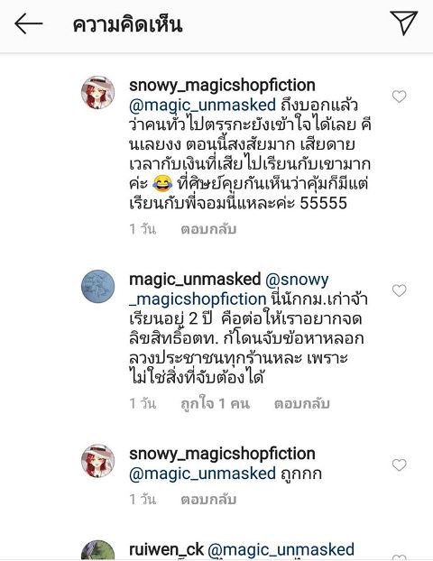433x561 pixels.
Task: Open the snowy_magicshopfiction username in the first comment
Action: (x=222, y=86)
